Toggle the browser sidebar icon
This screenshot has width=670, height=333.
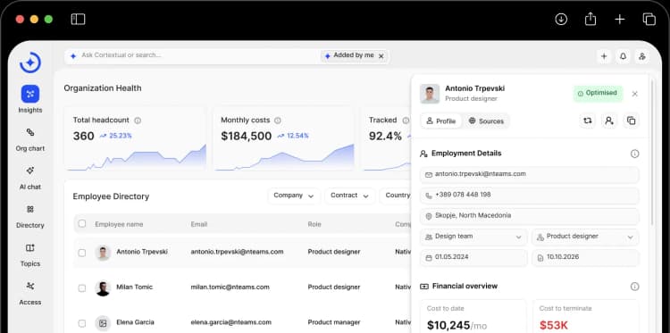click(79, 20)
